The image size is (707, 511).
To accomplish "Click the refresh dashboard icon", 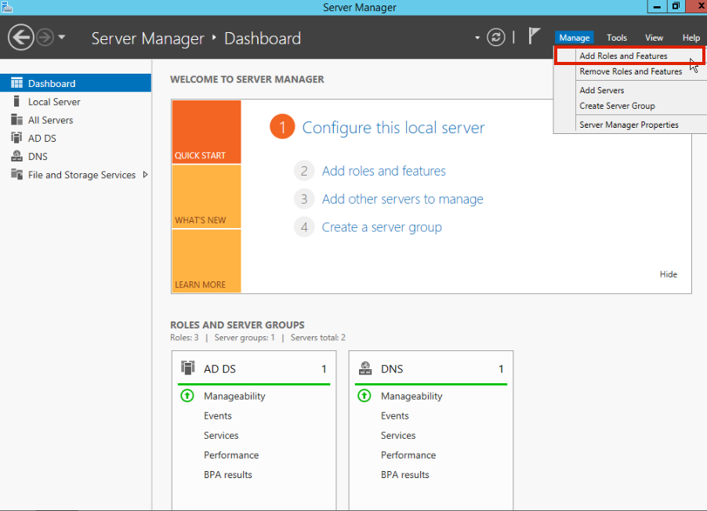I will click(x=495, y=37).
